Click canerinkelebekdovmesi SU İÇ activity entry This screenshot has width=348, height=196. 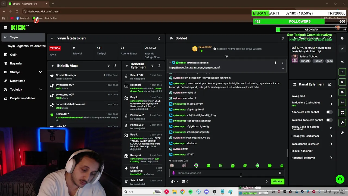point(84,106)
